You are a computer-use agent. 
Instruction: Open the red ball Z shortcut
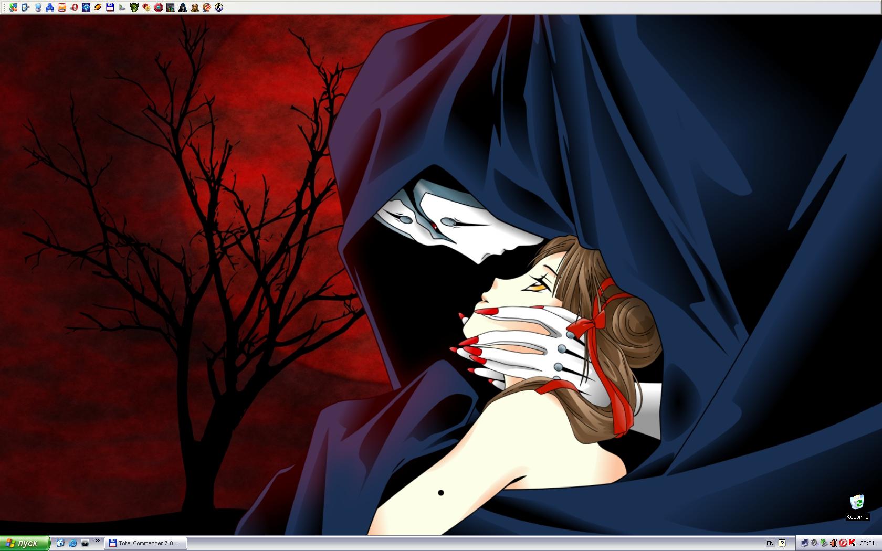coord(207,7)
